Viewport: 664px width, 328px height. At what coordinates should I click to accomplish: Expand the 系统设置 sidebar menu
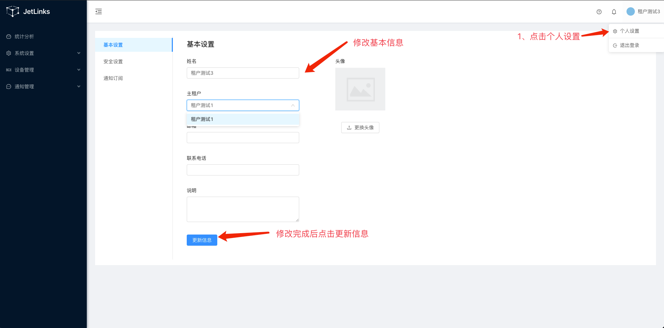click(43, 53)
